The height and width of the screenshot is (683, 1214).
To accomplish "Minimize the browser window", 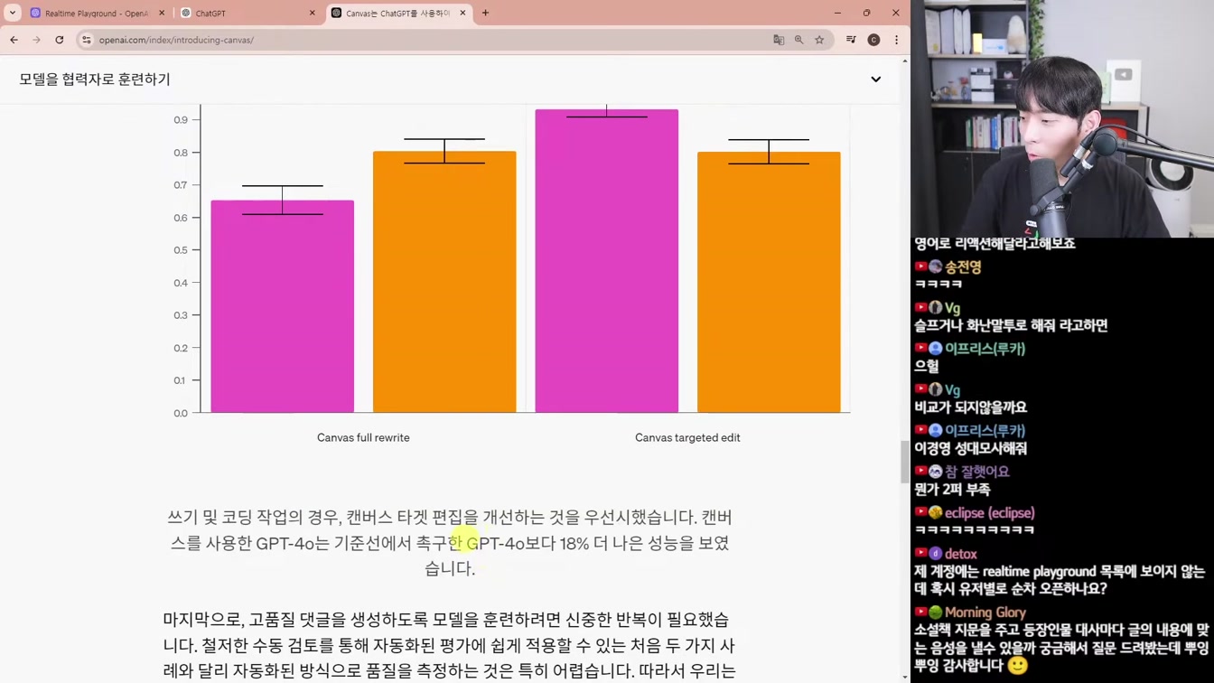I will (837, 13).
